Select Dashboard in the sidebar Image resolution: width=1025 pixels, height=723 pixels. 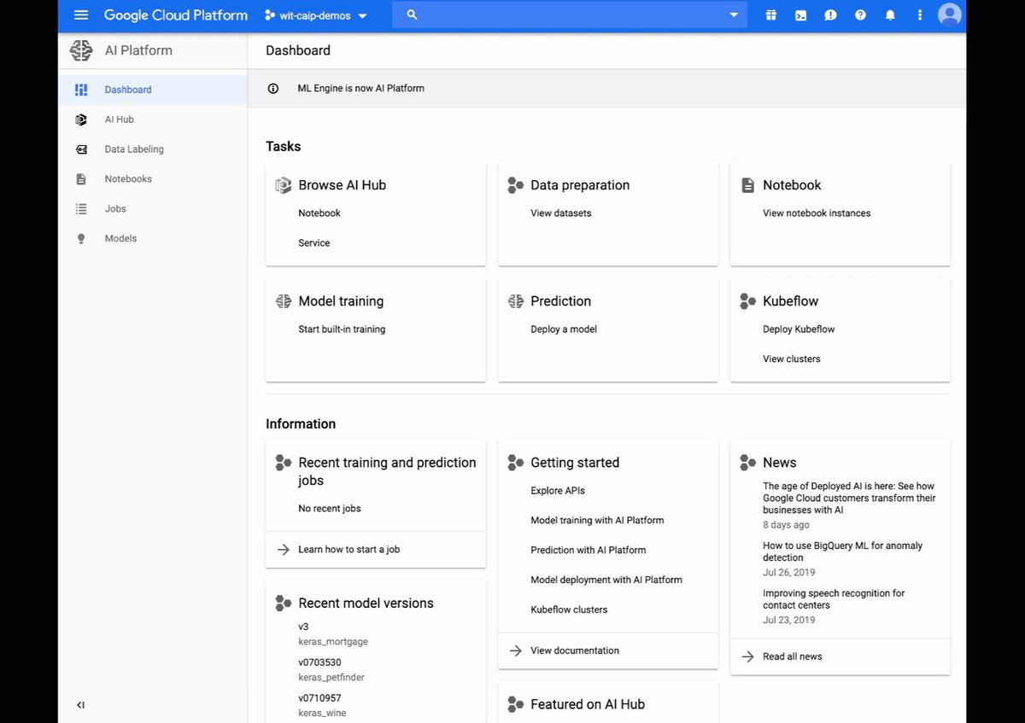click(128, 90)
